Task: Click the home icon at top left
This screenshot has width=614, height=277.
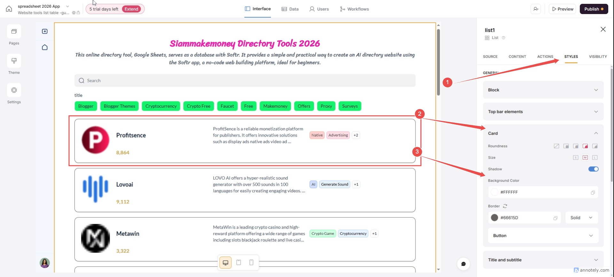Action: click(x=9, y=9)
